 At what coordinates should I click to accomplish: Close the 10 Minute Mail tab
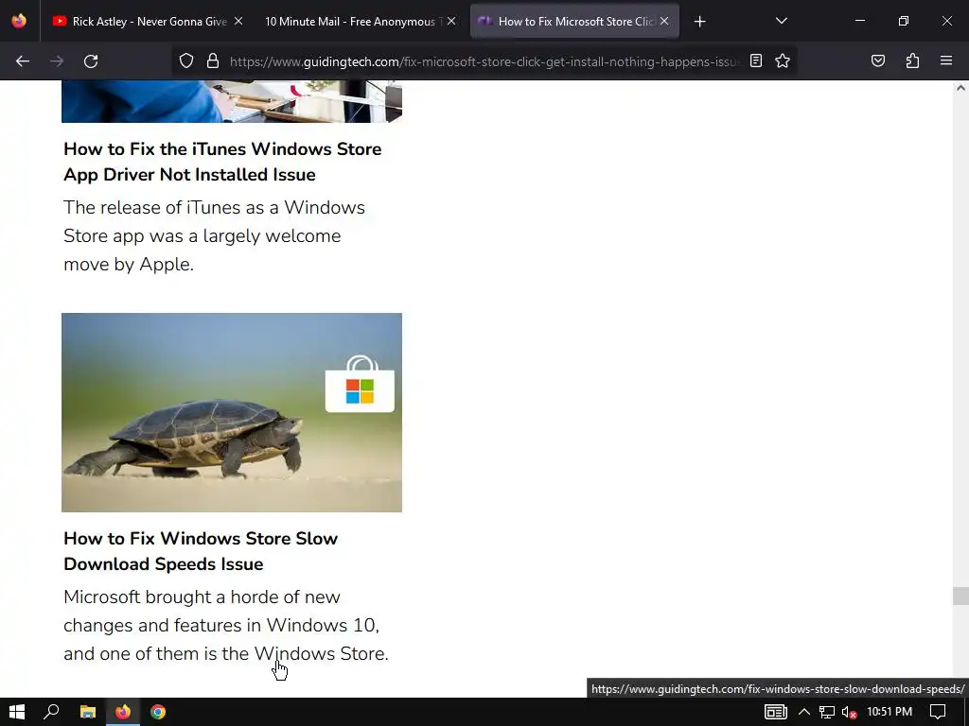click(x=451, y=21)
